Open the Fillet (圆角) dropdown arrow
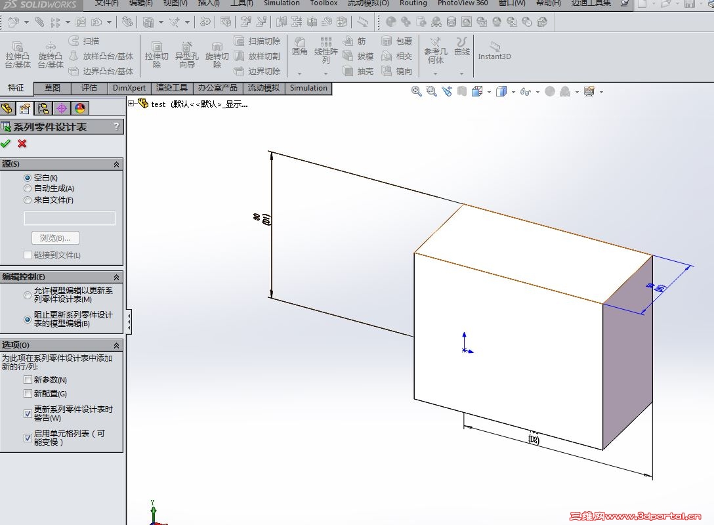714x525 pixels. pos(300,73)
